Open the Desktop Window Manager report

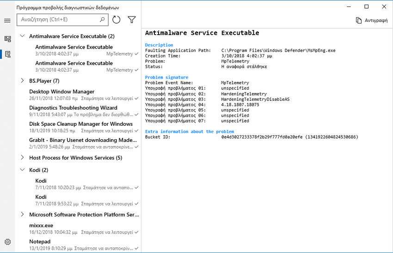(x=84, y=95)
